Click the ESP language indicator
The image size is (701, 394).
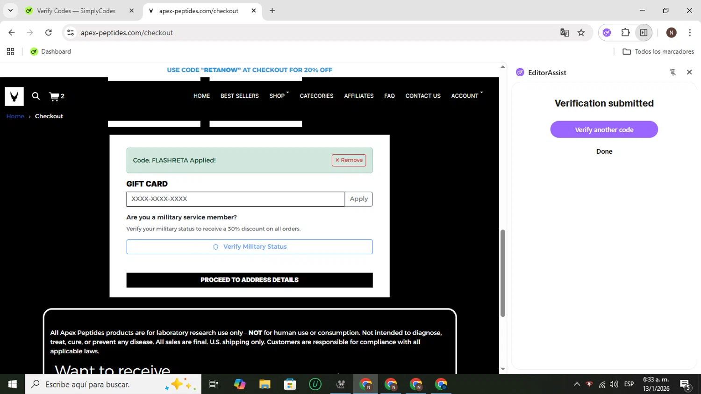click(629, 384)
